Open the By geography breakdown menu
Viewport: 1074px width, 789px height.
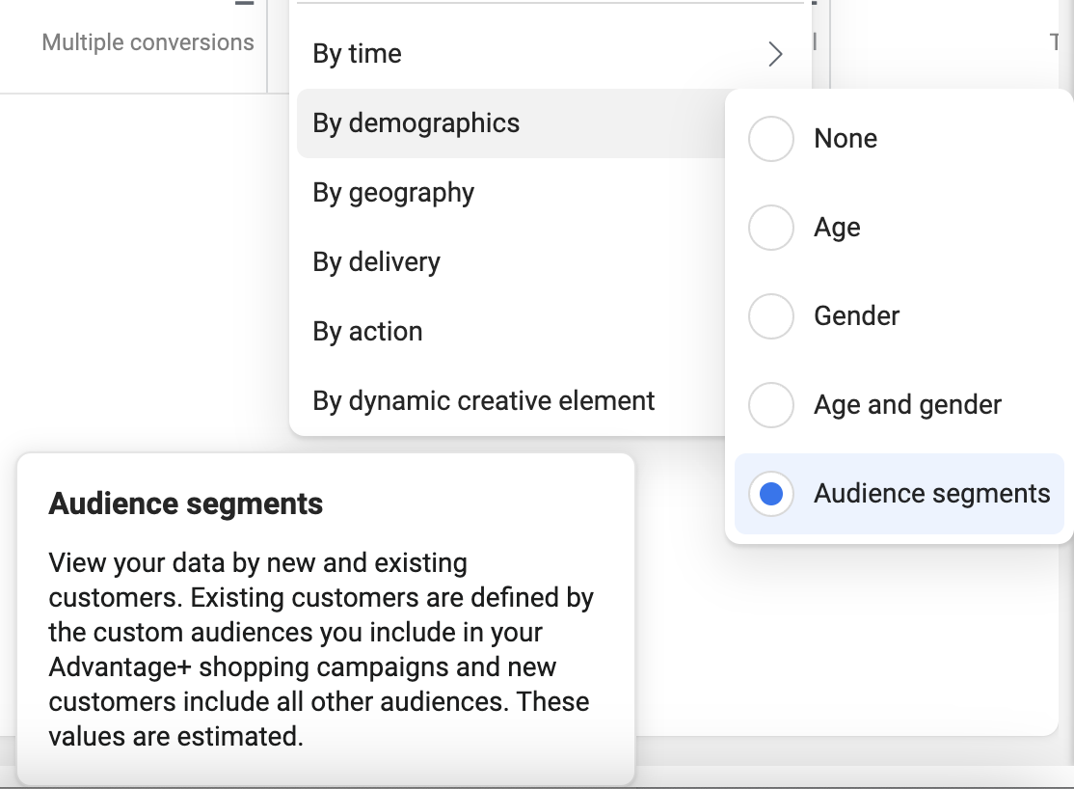pyautogui.click(x=511, y=193)
